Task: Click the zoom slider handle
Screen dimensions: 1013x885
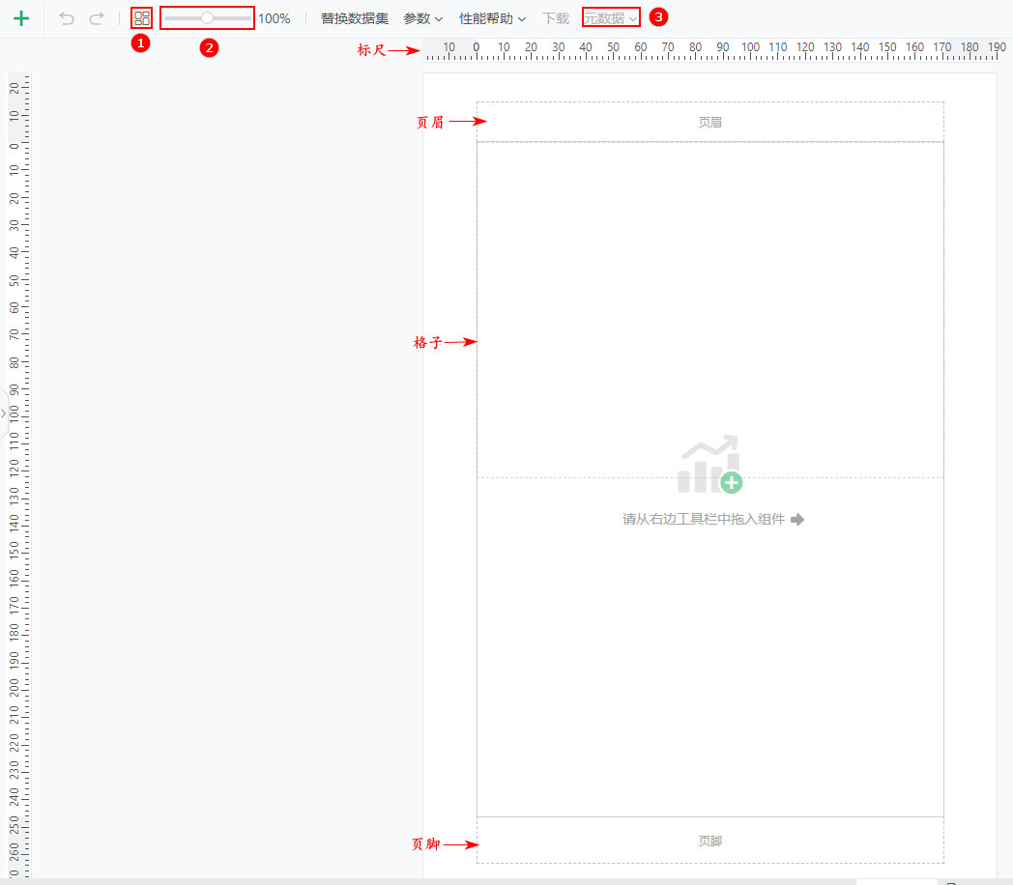Action: point(207,16)
